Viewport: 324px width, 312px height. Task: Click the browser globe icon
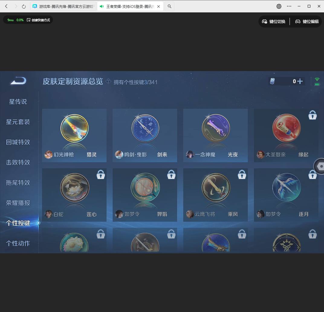(x=279, y=6)
